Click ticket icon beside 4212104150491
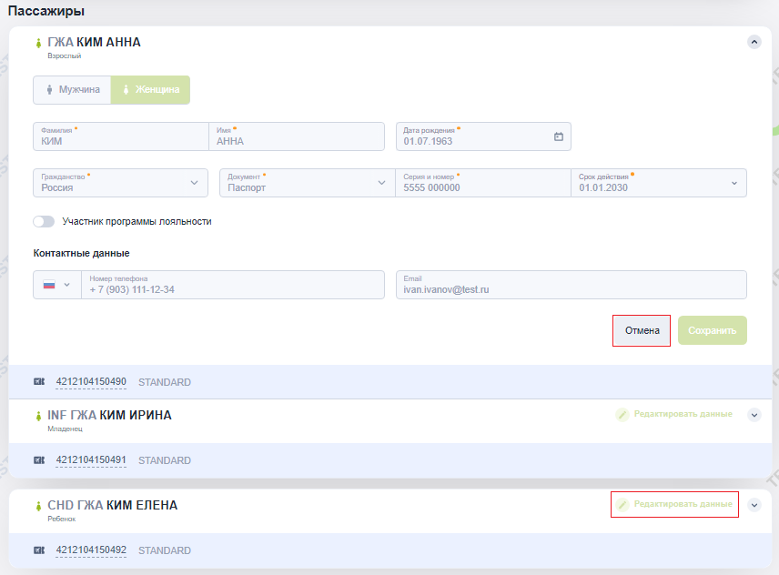Viewport: 779px width, 575px height. [x=39, y=459]
